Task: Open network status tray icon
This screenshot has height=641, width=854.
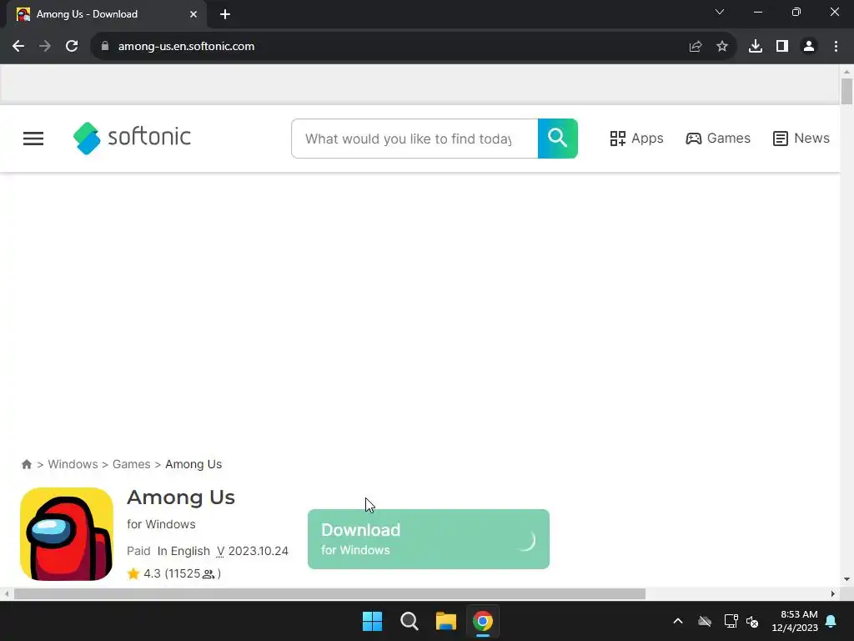Action: click(x=731, y=621)
